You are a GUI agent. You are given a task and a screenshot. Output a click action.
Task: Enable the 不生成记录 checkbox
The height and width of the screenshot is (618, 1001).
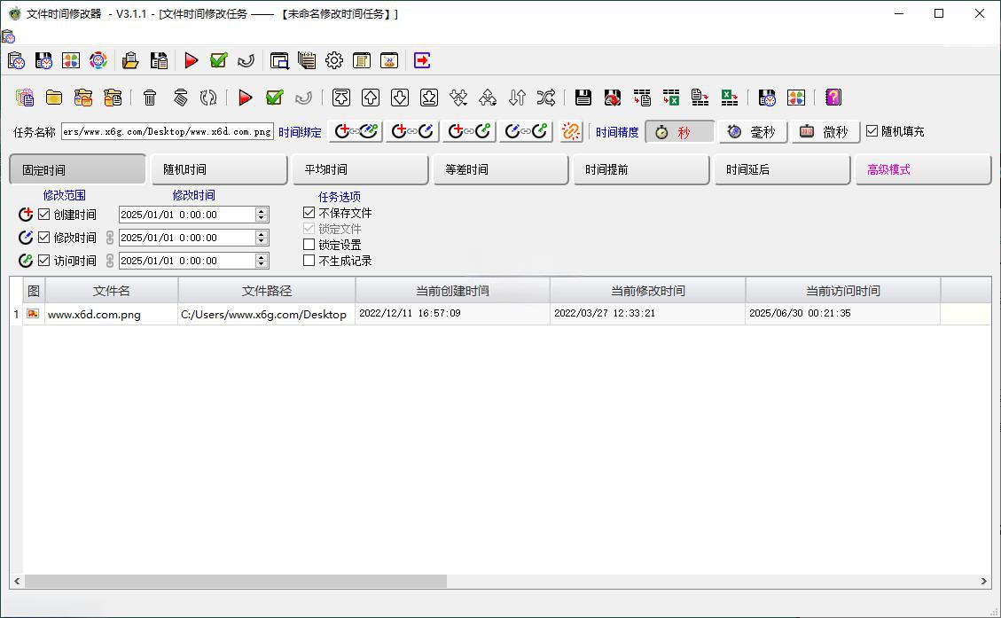pos(309,261)
